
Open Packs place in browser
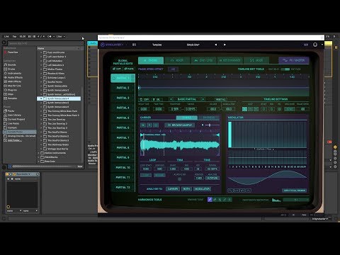coord(11,110)
